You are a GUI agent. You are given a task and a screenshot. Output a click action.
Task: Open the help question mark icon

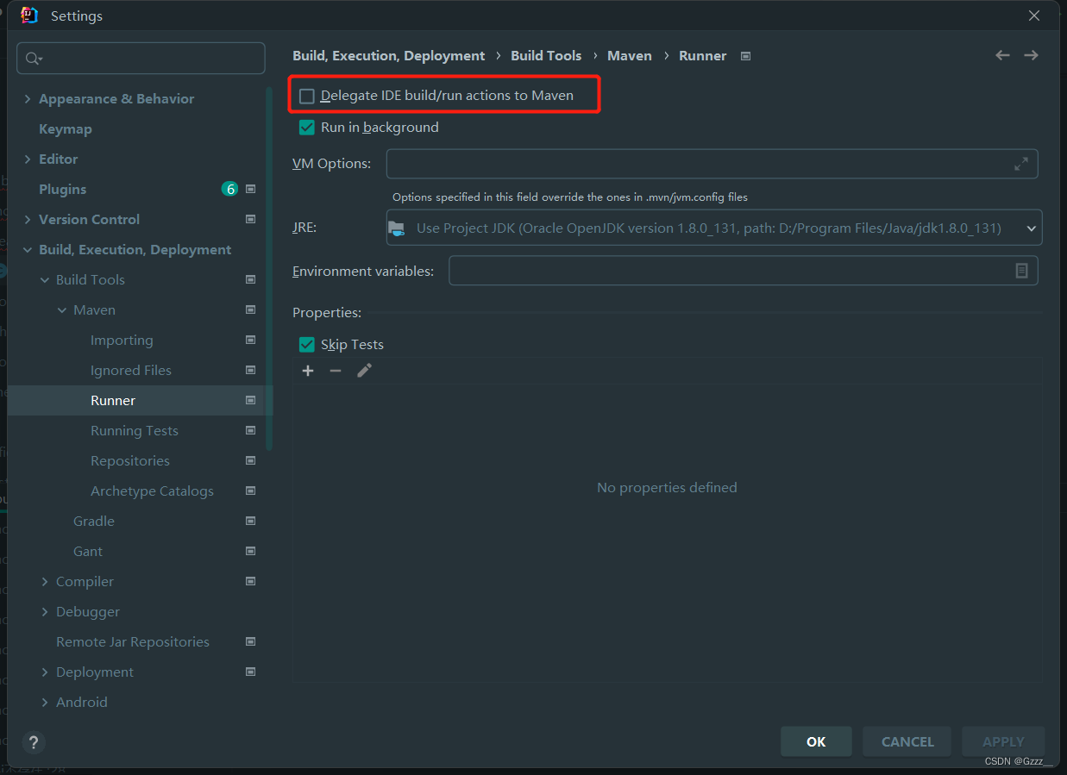34,742
